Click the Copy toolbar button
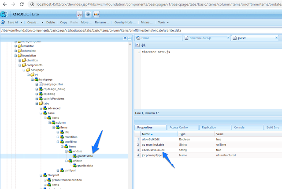The height and width of the screenshot is (189, 282). point(63,23)
